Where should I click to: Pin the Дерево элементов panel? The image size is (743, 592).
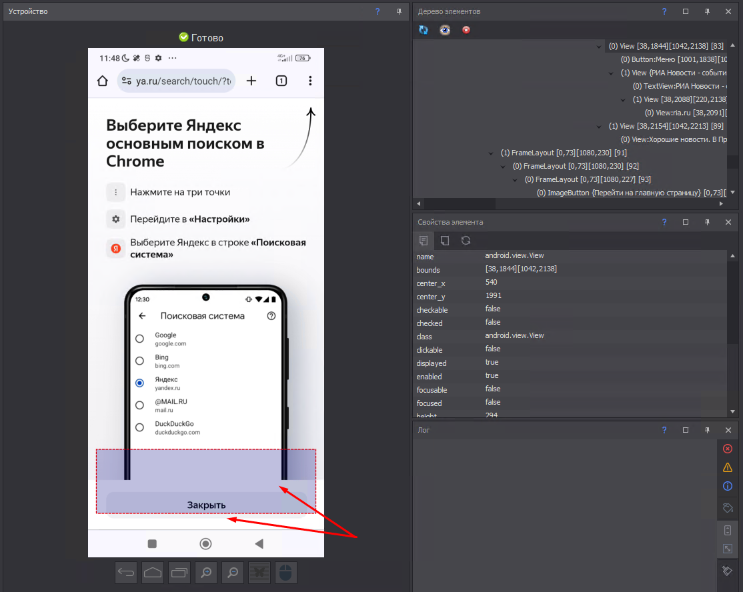707,11
